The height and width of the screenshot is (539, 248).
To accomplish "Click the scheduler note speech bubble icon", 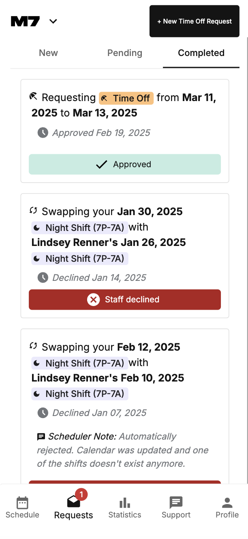I will [x=41, y=437].
